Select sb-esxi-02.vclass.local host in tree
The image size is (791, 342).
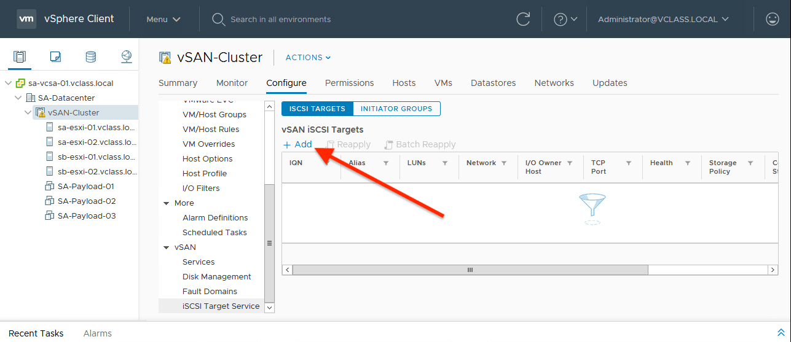point(96,171)
